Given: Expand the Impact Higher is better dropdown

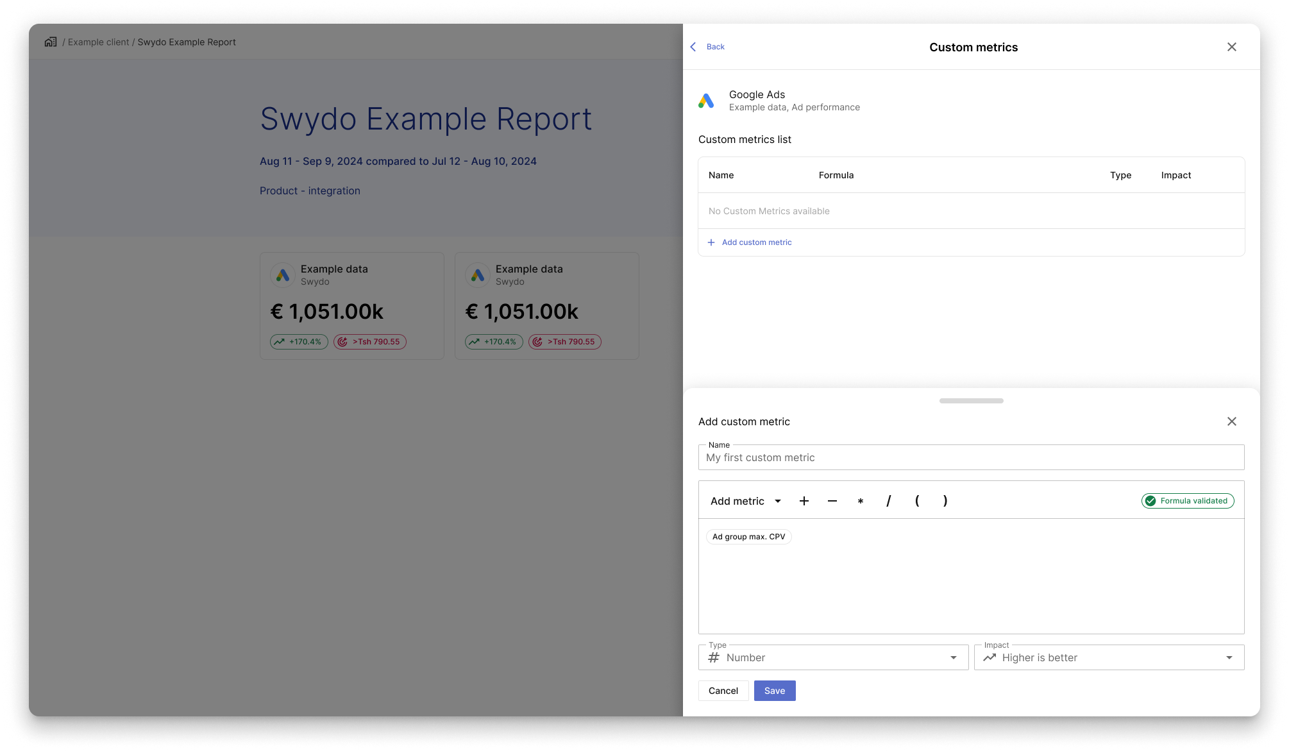Looking at the screenshot, I should click(1109, 657).
